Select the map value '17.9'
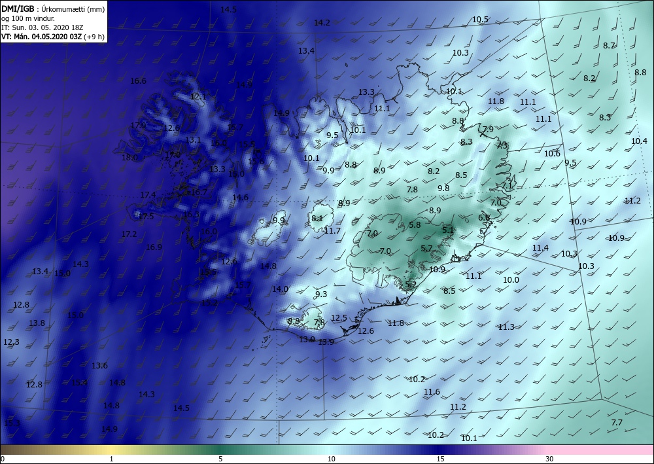Screen dimensions: 654x464 point(138,126)
